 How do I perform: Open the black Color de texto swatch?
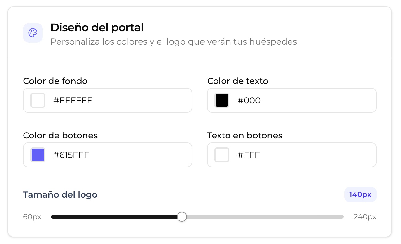[x=222, y=100]
